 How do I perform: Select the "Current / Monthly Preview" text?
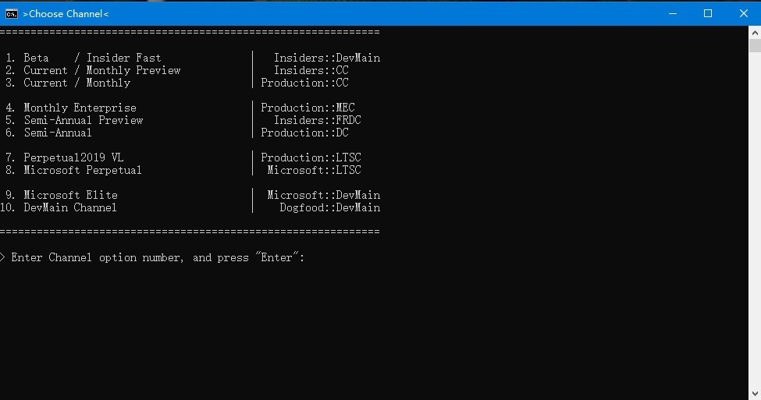[x=101, y=70]
